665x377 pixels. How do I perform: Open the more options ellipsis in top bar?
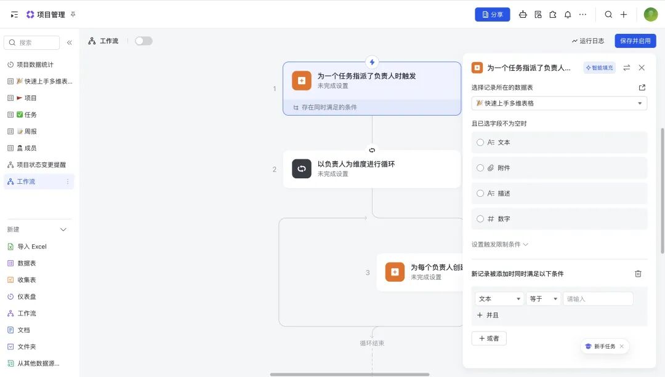tap(582, 14)
